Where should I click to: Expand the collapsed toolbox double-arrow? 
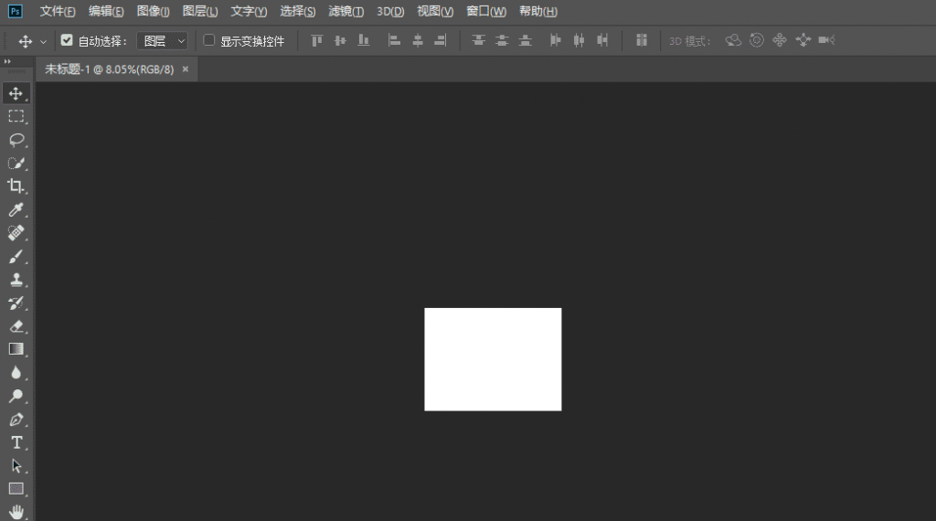[7, 61]
